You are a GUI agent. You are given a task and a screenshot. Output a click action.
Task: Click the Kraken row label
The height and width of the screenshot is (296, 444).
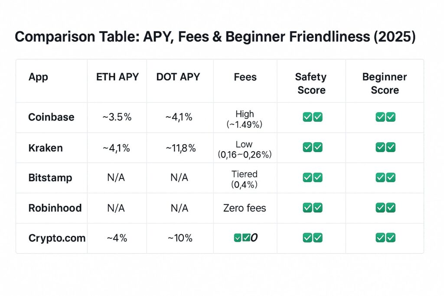(x=46, y=148)
